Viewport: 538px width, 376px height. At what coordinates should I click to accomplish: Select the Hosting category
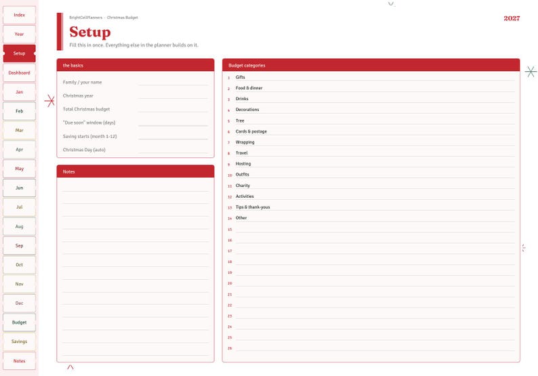pos(371,164)
